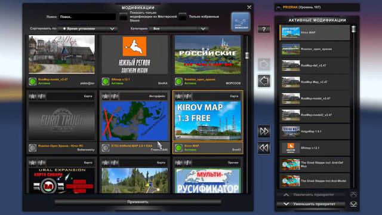Click 'Уменьшить приоритет' button
The height and width of the screenshot is (215, 382).
point(311,204)
